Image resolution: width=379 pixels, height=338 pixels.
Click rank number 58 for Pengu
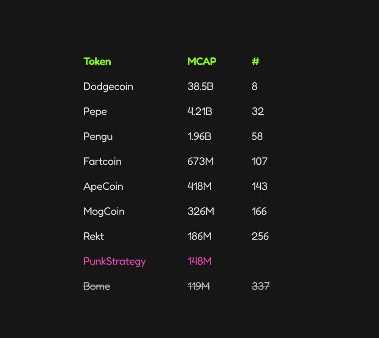(257, 136)
